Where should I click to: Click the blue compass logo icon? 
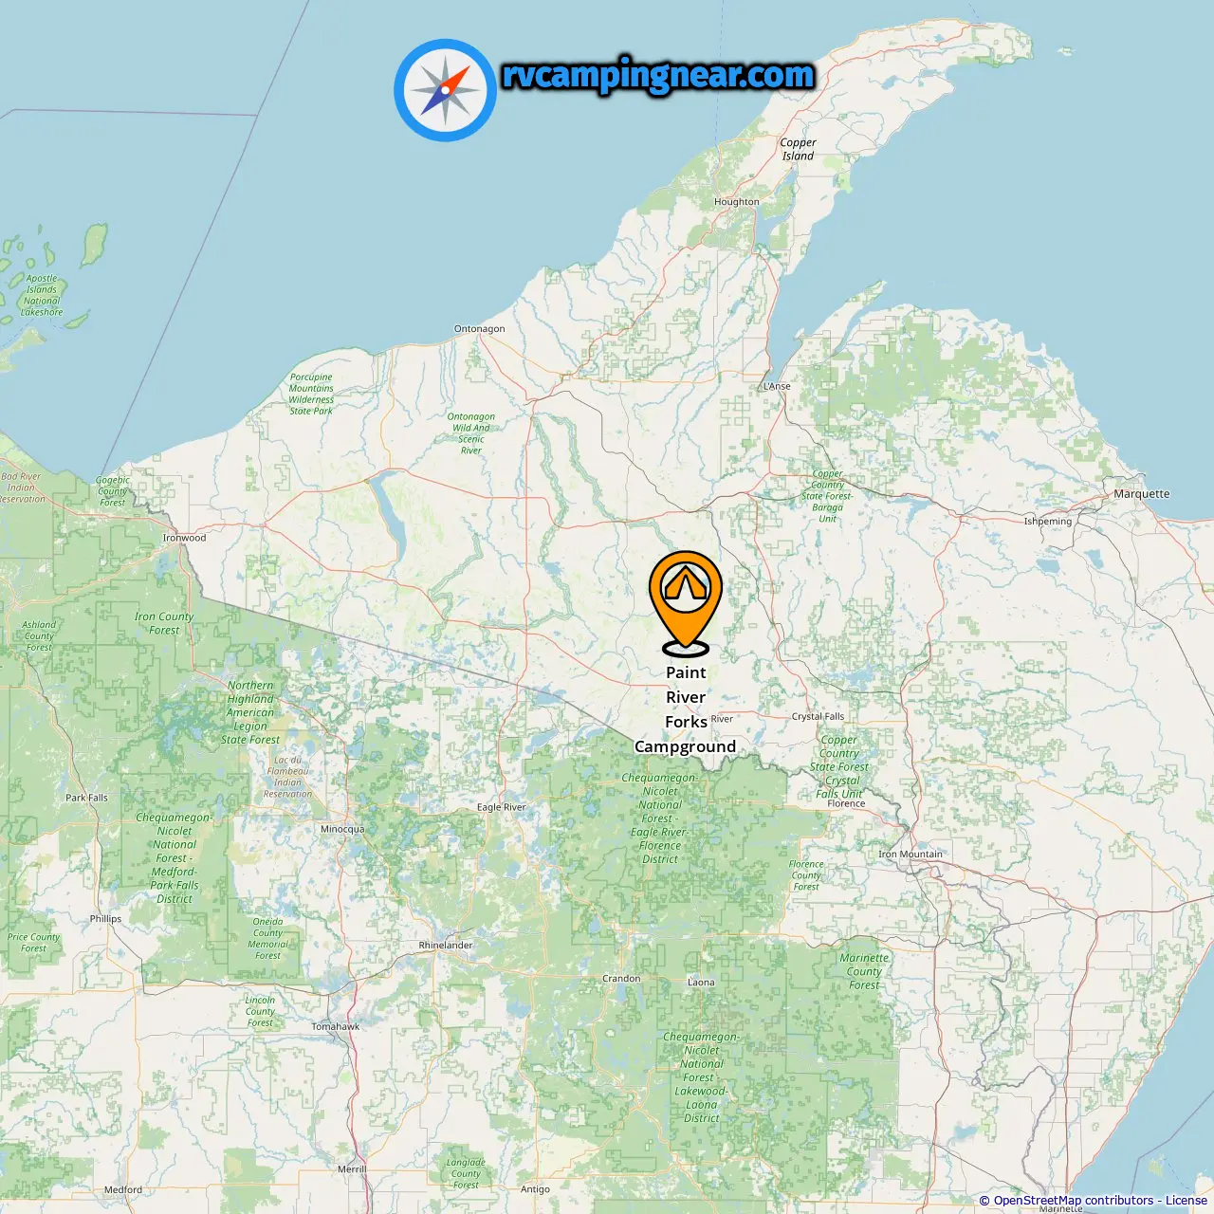click(446, 90)
